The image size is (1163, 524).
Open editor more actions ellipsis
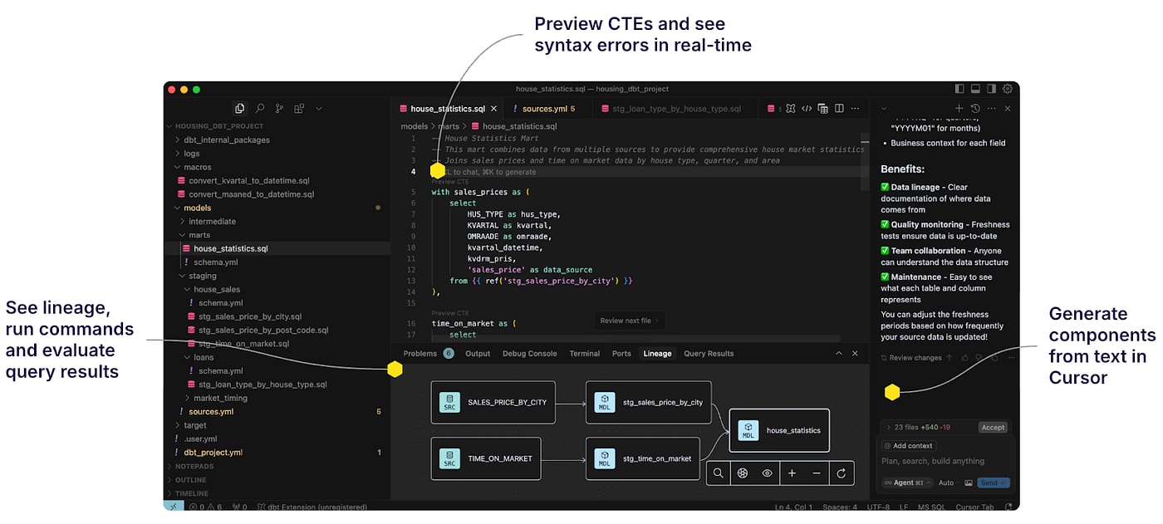click(x=855, y=109)
